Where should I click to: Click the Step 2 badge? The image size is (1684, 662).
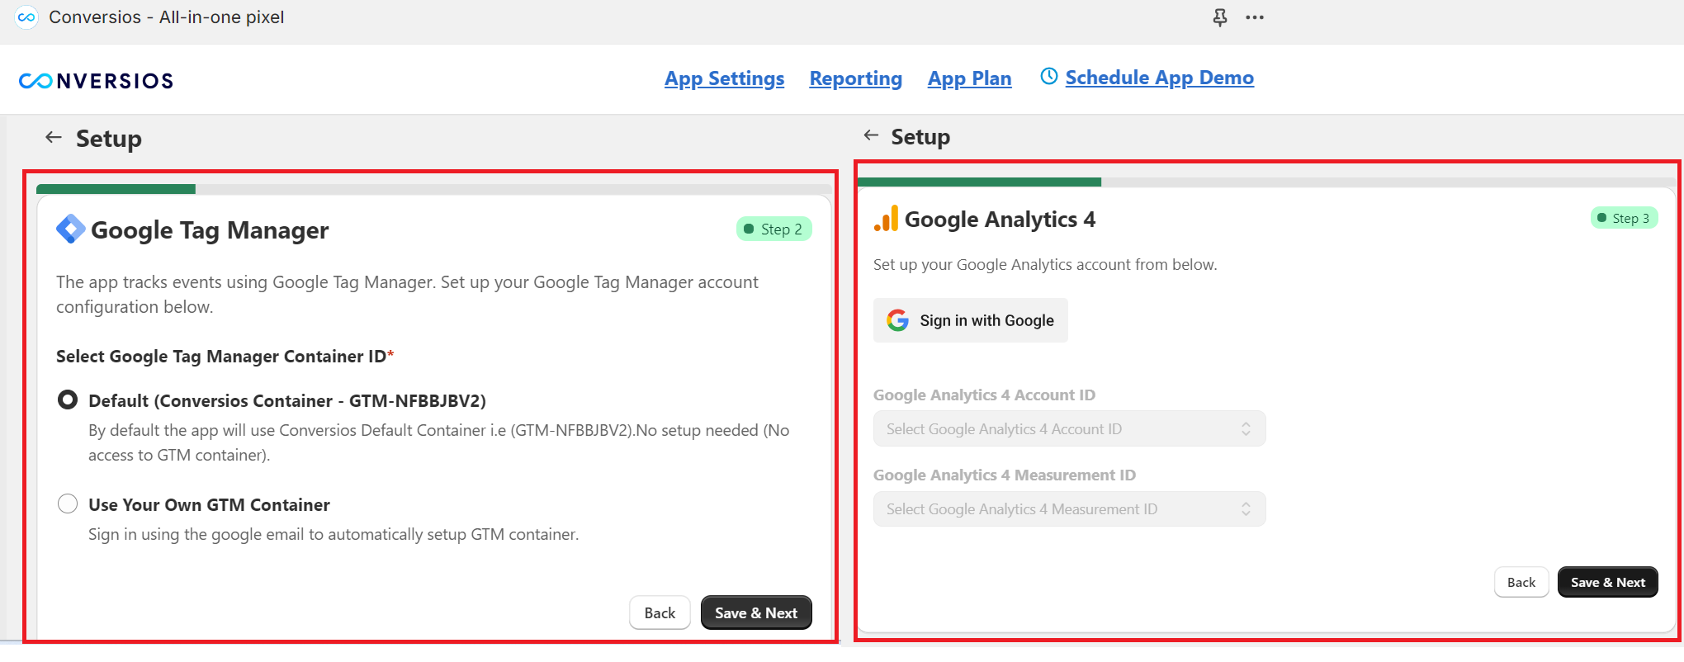point(774,229)
